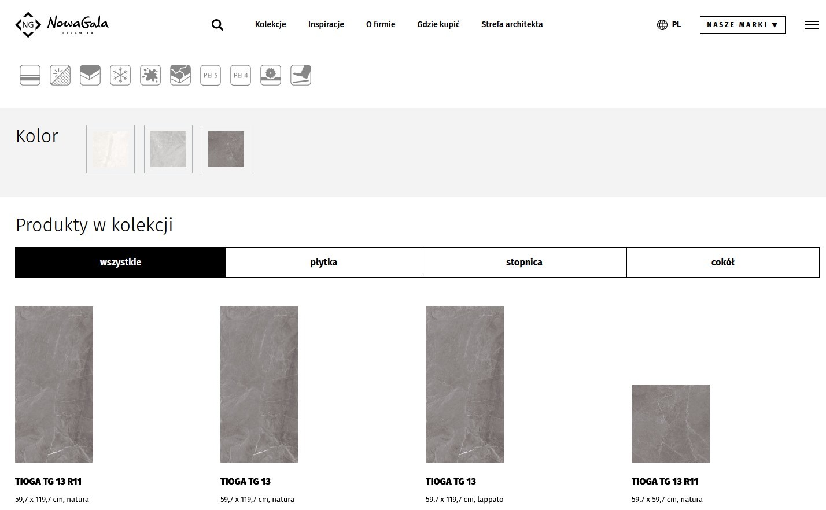Select the white color swatch
The width and height of the screenshot is (826, 510).
[x=110, y=149]
